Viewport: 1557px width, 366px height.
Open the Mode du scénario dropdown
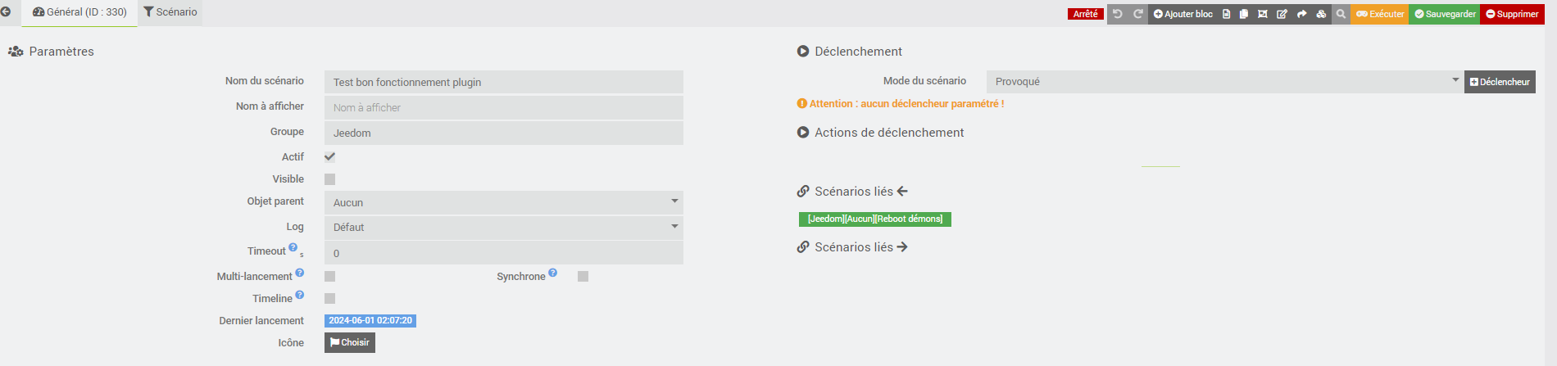pyautogui.click(x=1224, y=81)
